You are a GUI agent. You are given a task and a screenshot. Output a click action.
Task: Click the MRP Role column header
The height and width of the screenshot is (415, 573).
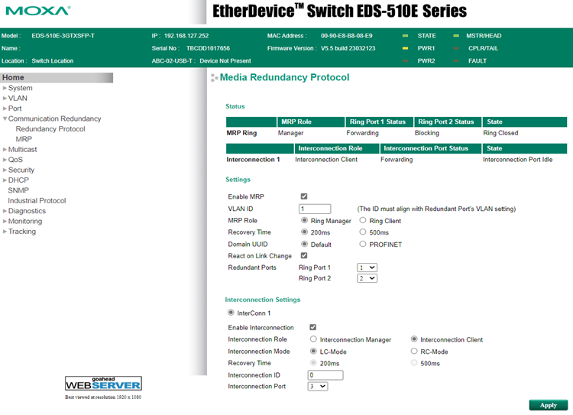pos(311,122)
